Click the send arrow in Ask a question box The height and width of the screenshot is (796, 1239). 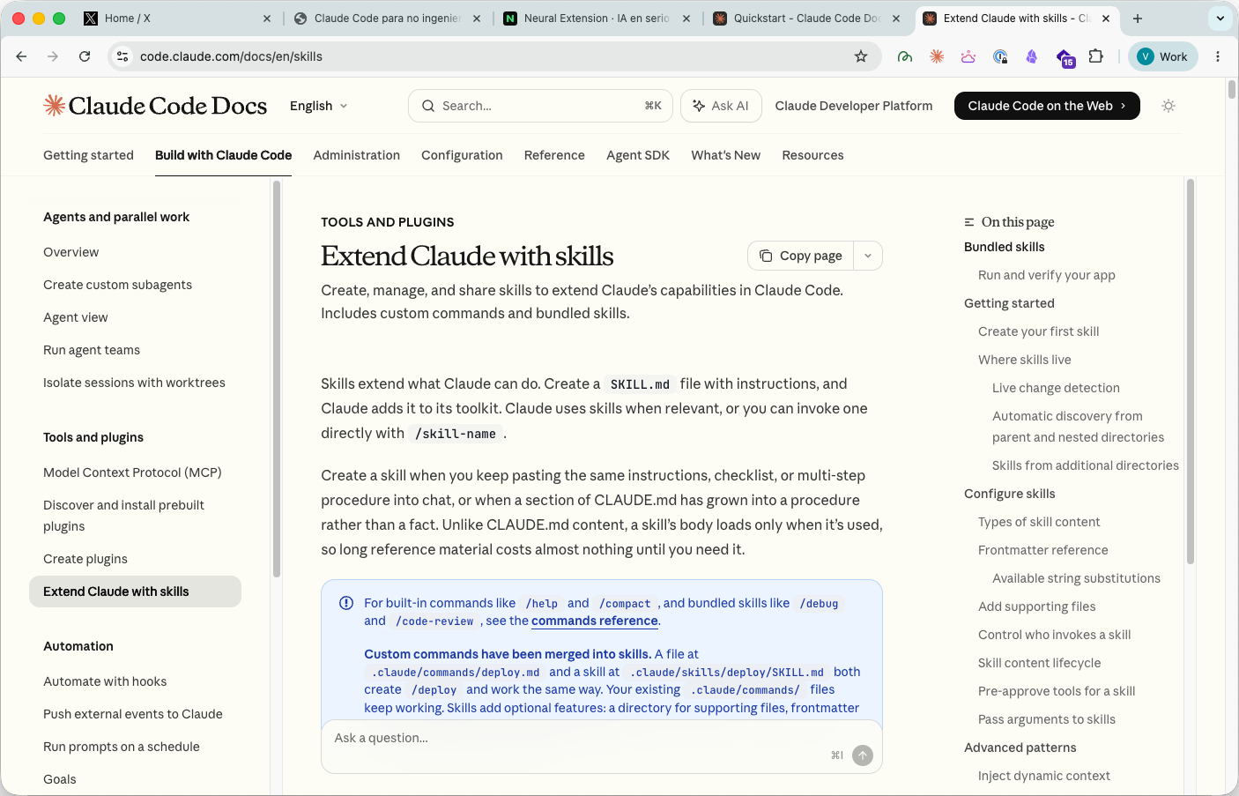863,755
